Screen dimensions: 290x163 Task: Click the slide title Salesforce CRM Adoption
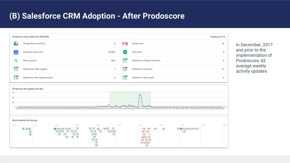tap(97, 16)
